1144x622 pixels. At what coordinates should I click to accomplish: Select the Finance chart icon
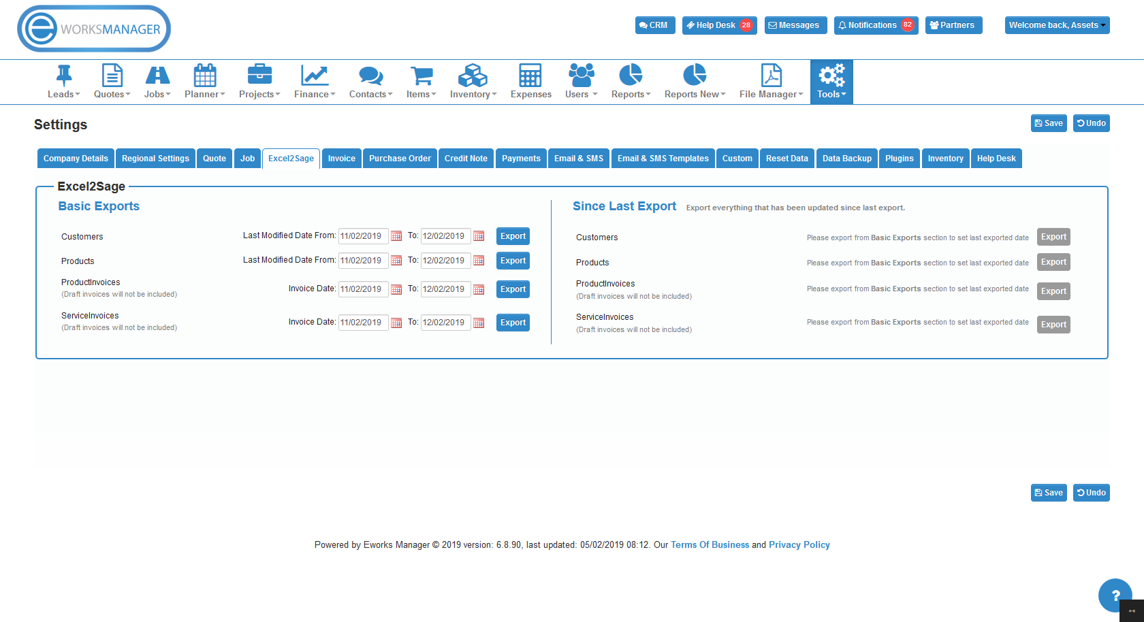(312, 74)
